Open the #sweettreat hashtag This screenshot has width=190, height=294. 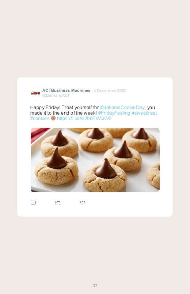[x=144, y=113]
